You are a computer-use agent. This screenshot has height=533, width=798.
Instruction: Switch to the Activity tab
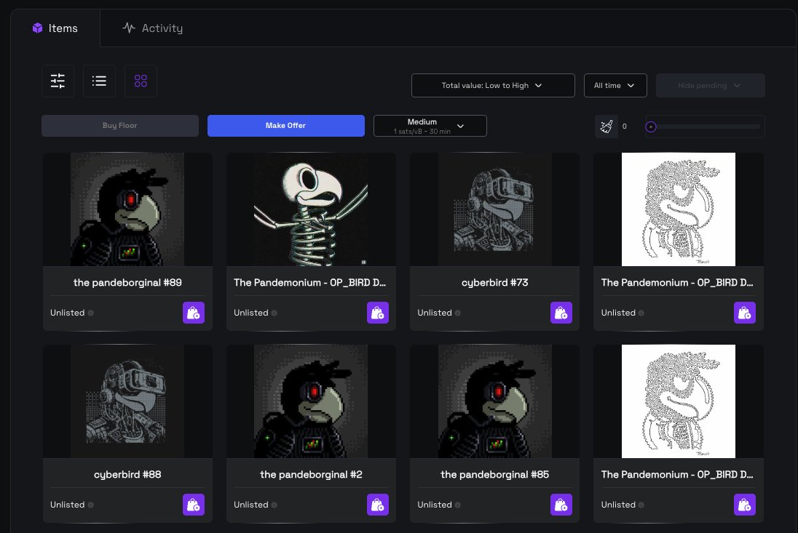[153, 28]
